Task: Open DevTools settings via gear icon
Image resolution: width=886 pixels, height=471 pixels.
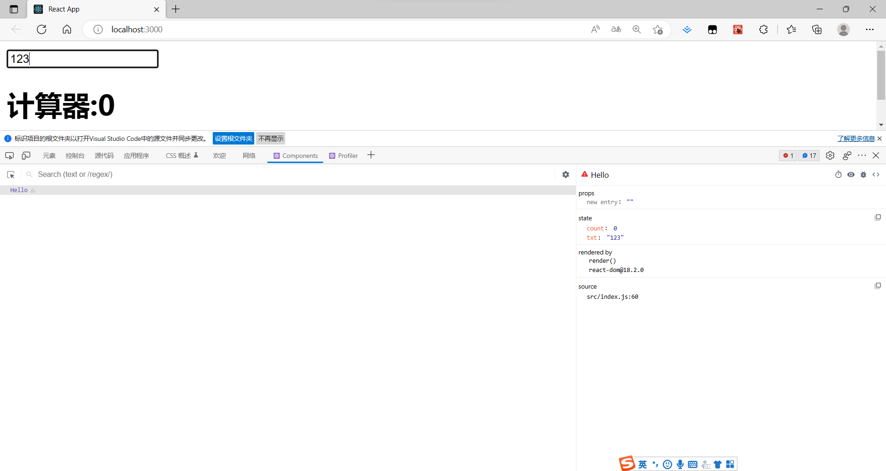Action: (831, 156)
